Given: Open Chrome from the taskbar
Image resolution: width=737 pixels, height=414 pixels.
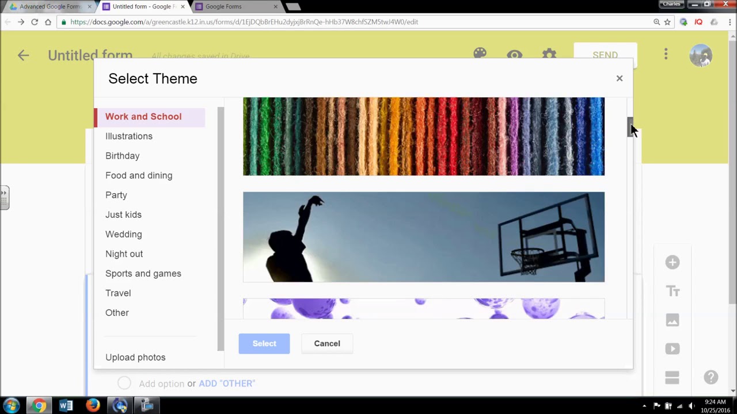Looking at the screenshot, I should pyautogui.click(x=39, y=405).
